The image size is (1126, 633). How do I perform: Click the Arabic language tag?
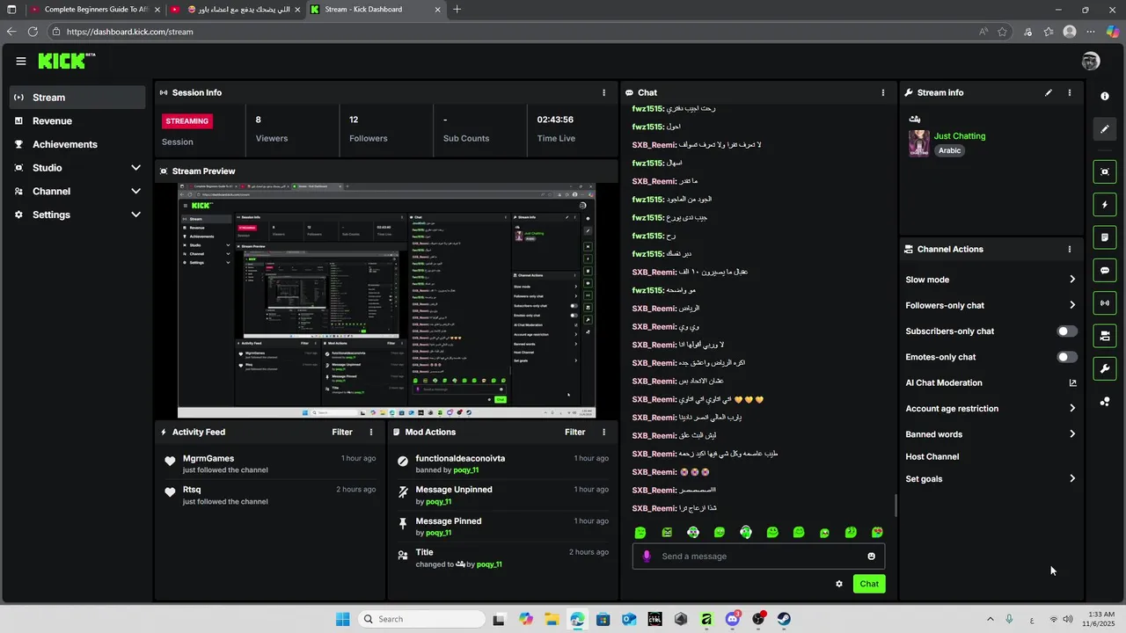point(949,150)
